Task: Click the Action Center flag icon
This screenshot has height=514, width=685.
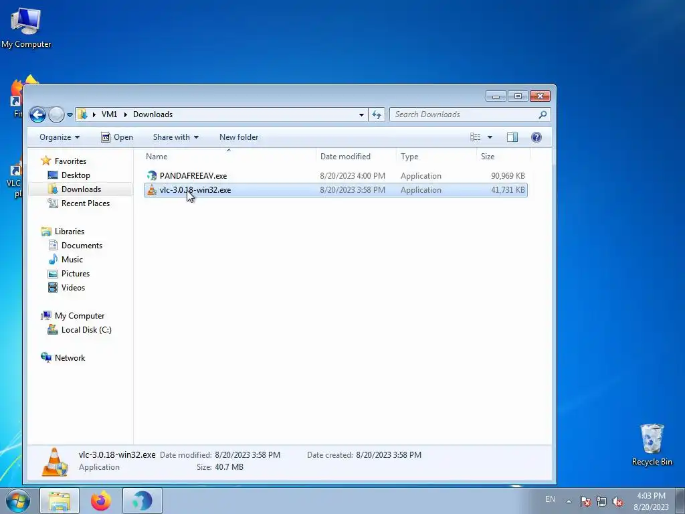Action: 585,501
